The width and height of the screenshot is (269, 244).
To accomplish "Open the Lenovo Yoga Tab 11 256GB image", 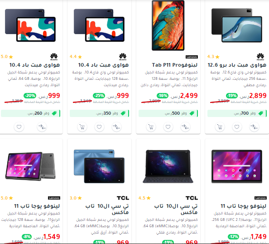I will pos(237,166).
